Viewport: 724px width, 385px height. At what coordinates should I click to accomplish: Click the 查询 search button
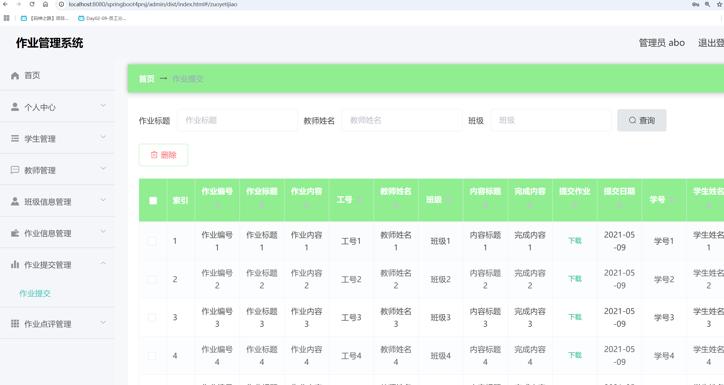click(641, 120)
